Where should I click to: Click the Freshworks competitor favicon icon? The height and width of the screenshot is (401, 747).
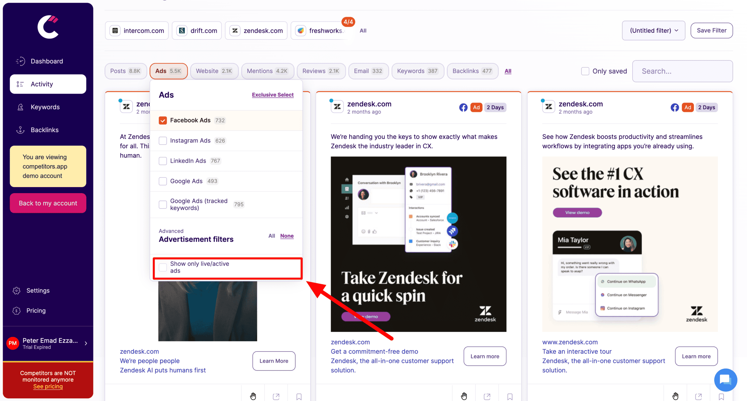[301, 31]
